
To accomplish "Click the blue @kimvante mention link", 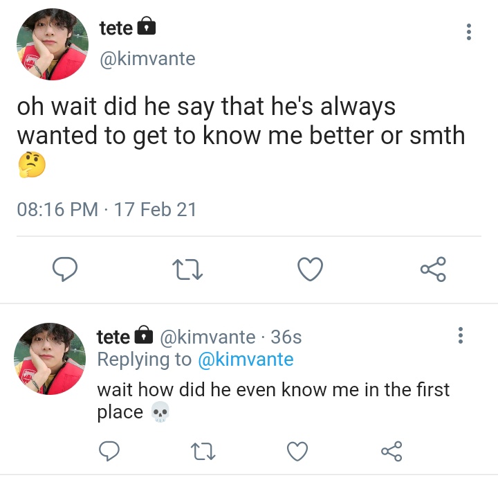I will (x=246, y=360).
